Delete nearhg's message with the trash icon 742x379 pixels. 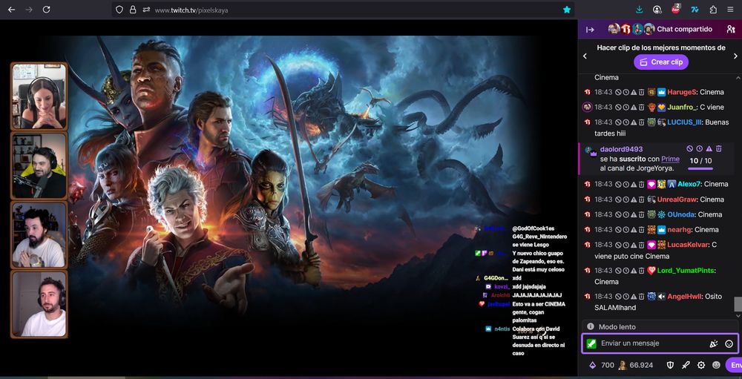point(641,230)
